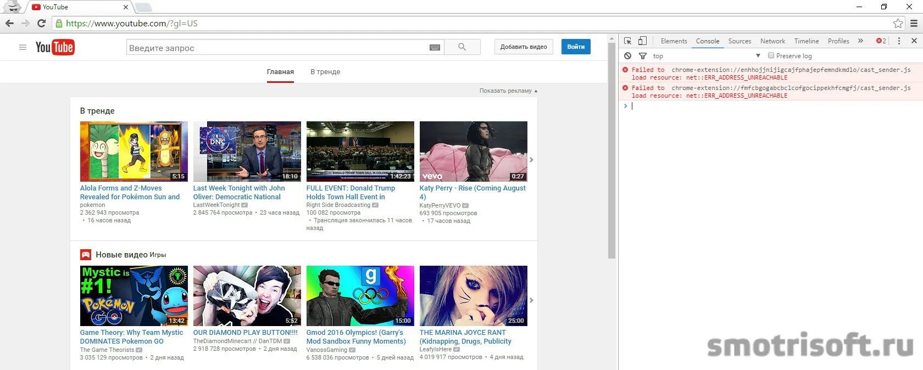Switch to the Elements tab
Viewport: 923px width, 370px height.
pos(674,41)
